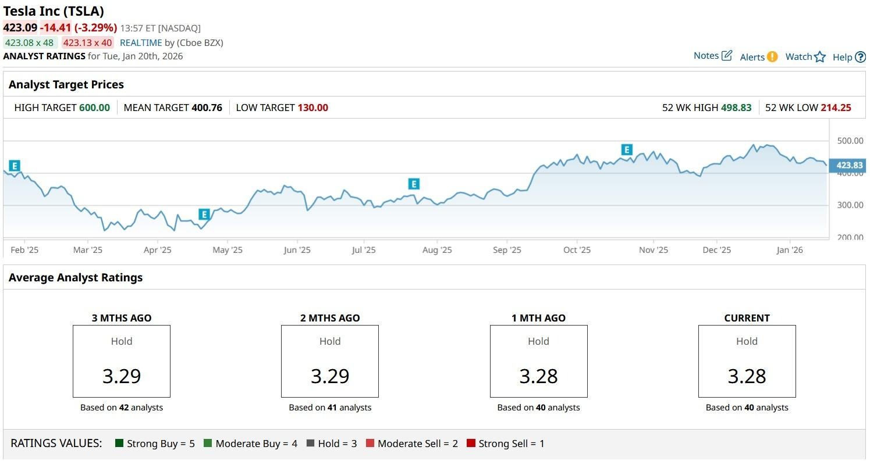Viewport: 870px width, 461px height.
Task: Select the 3 Mths Ago rating box
Action: (122, 361)
